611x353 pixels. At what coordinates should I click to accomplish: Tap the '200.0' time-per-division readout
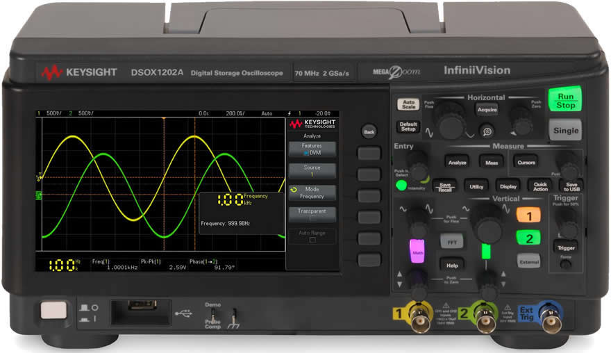(x=235, y=113)
